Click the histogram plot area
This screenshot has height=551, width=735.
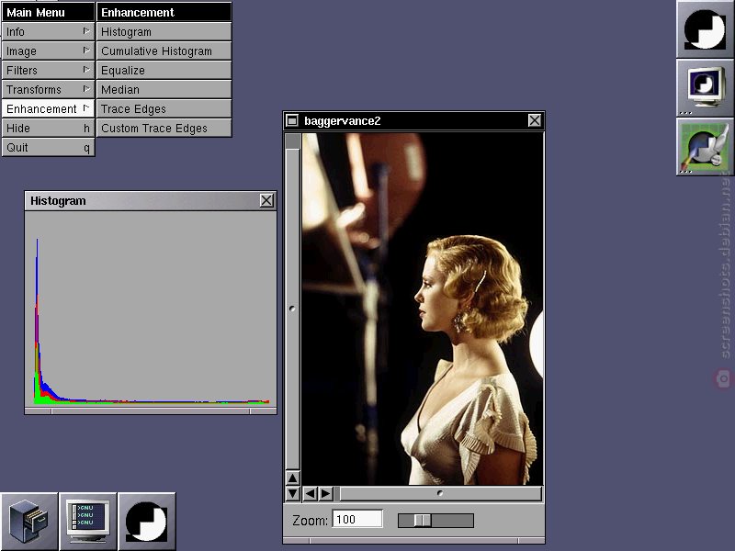[x=151, y=309]
